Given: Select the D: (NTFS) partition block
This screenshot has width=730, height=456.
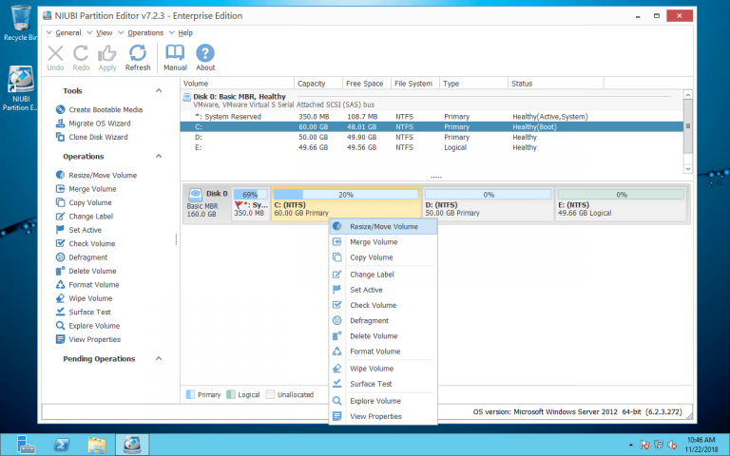Looking at the screenshot, I should [488, 204].
